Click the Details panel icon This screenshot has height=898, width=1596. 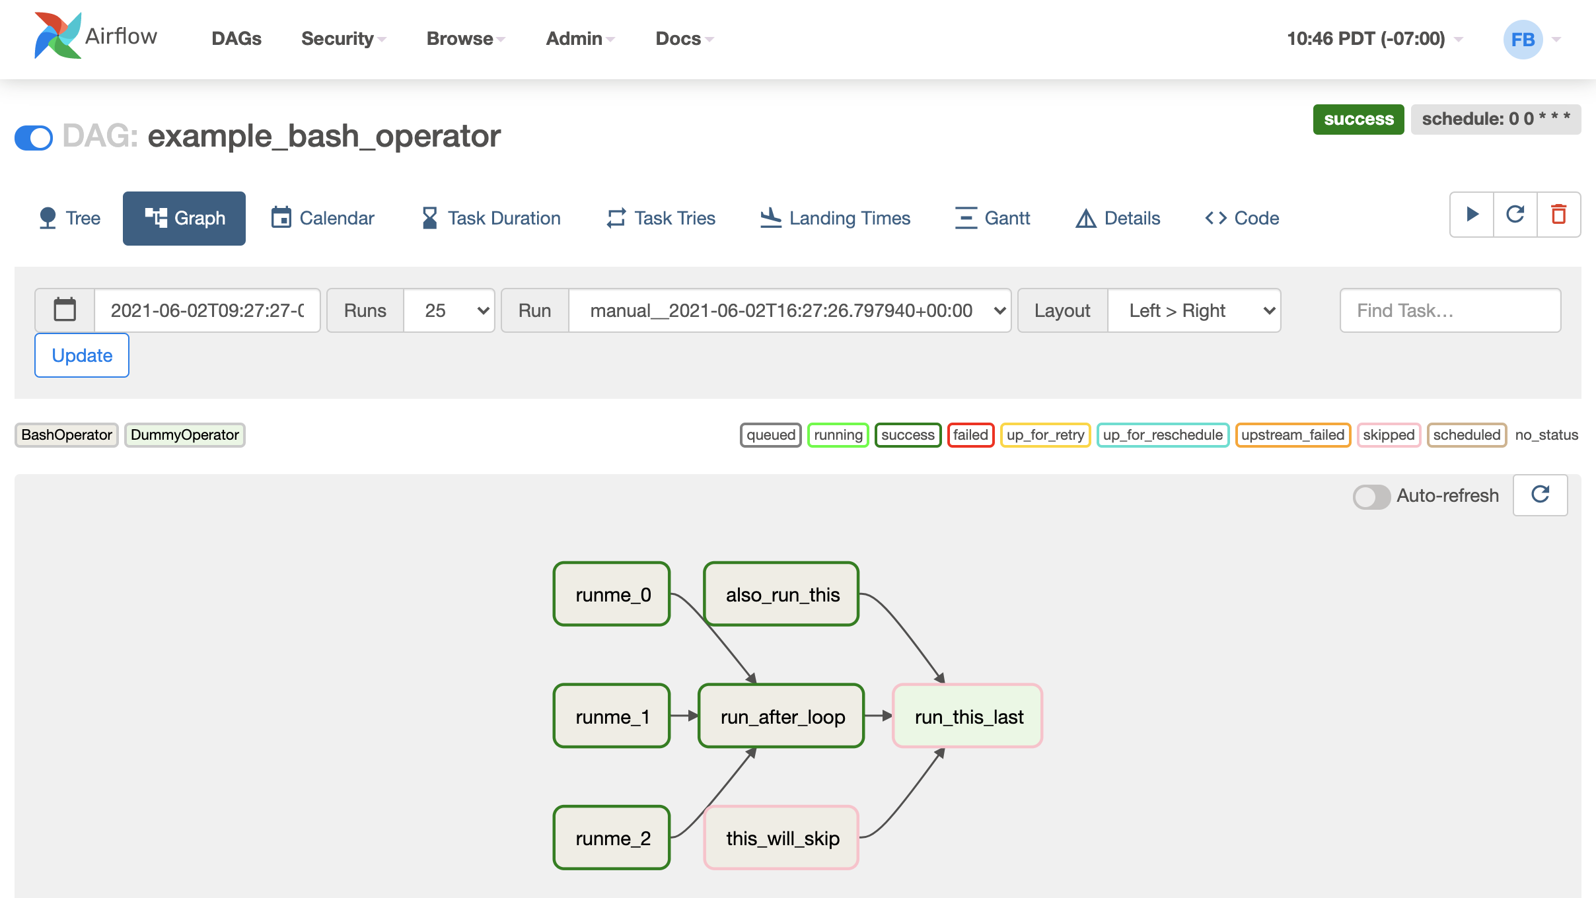1086,218
